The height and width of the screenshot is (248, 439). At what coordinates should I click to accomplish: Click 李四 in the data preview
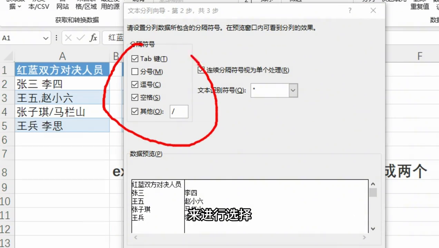point(191,193)
